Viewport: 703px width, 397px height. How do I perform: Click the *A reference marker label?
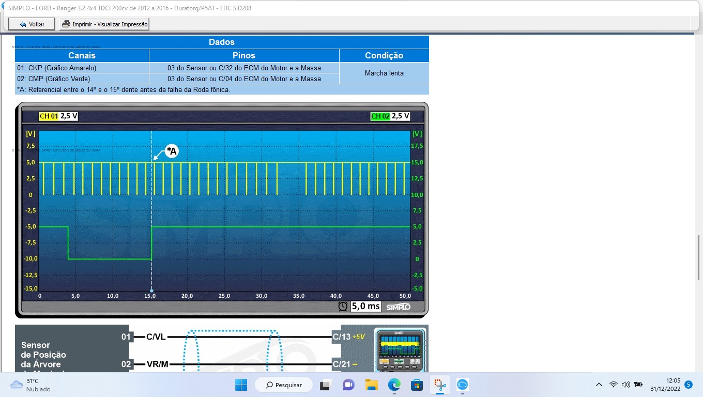172,151
